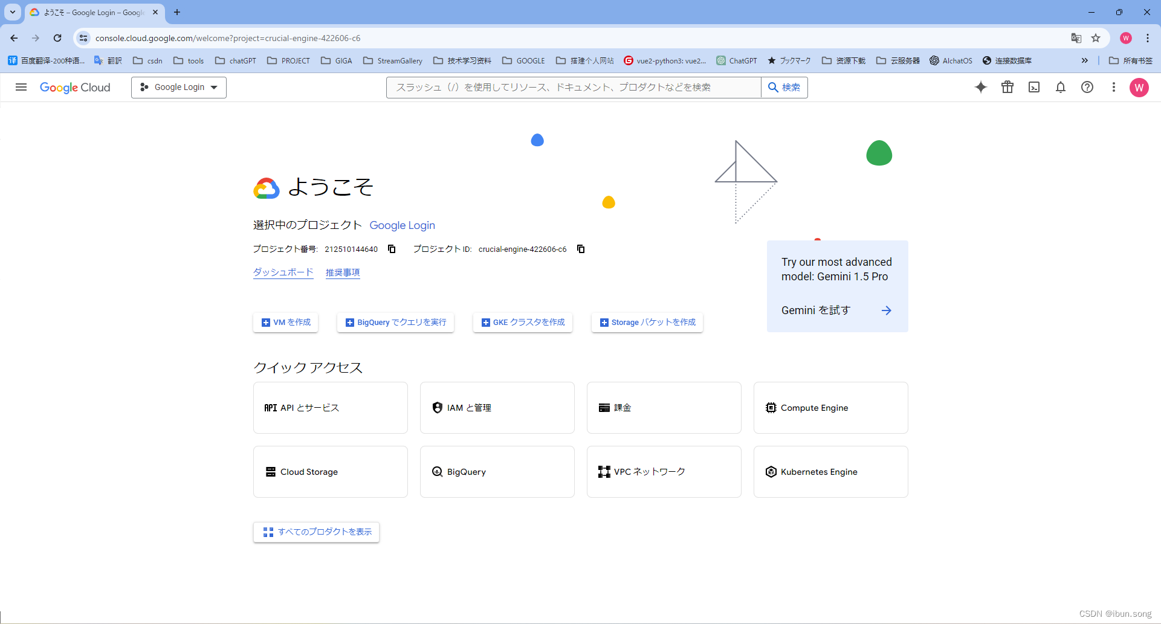Click the Gemini を試す arrow
1161x624 pixels.
886,310
